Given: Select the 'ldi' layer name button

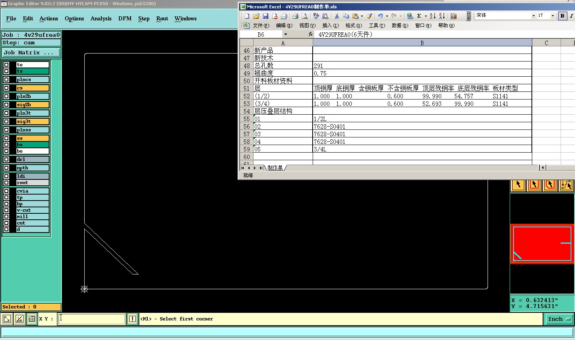Looking at the screenshot, I should click(x=32, y=176).
